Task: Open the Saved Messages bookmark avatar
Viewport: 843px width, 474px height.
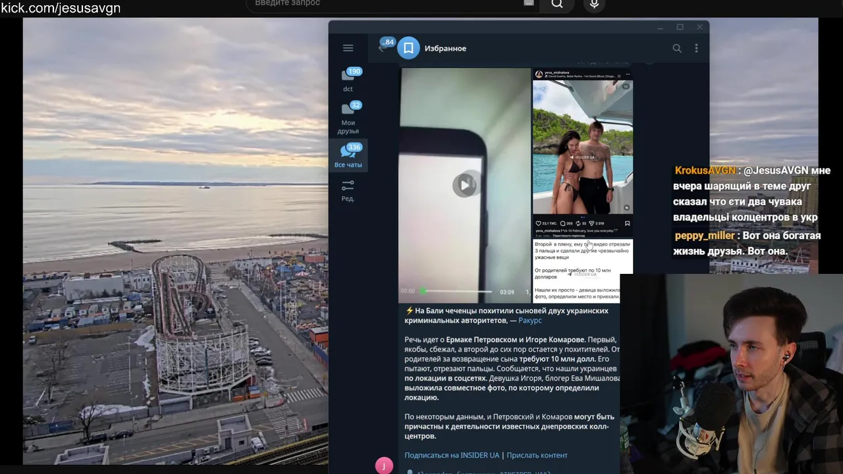Action: click(408, 48)
